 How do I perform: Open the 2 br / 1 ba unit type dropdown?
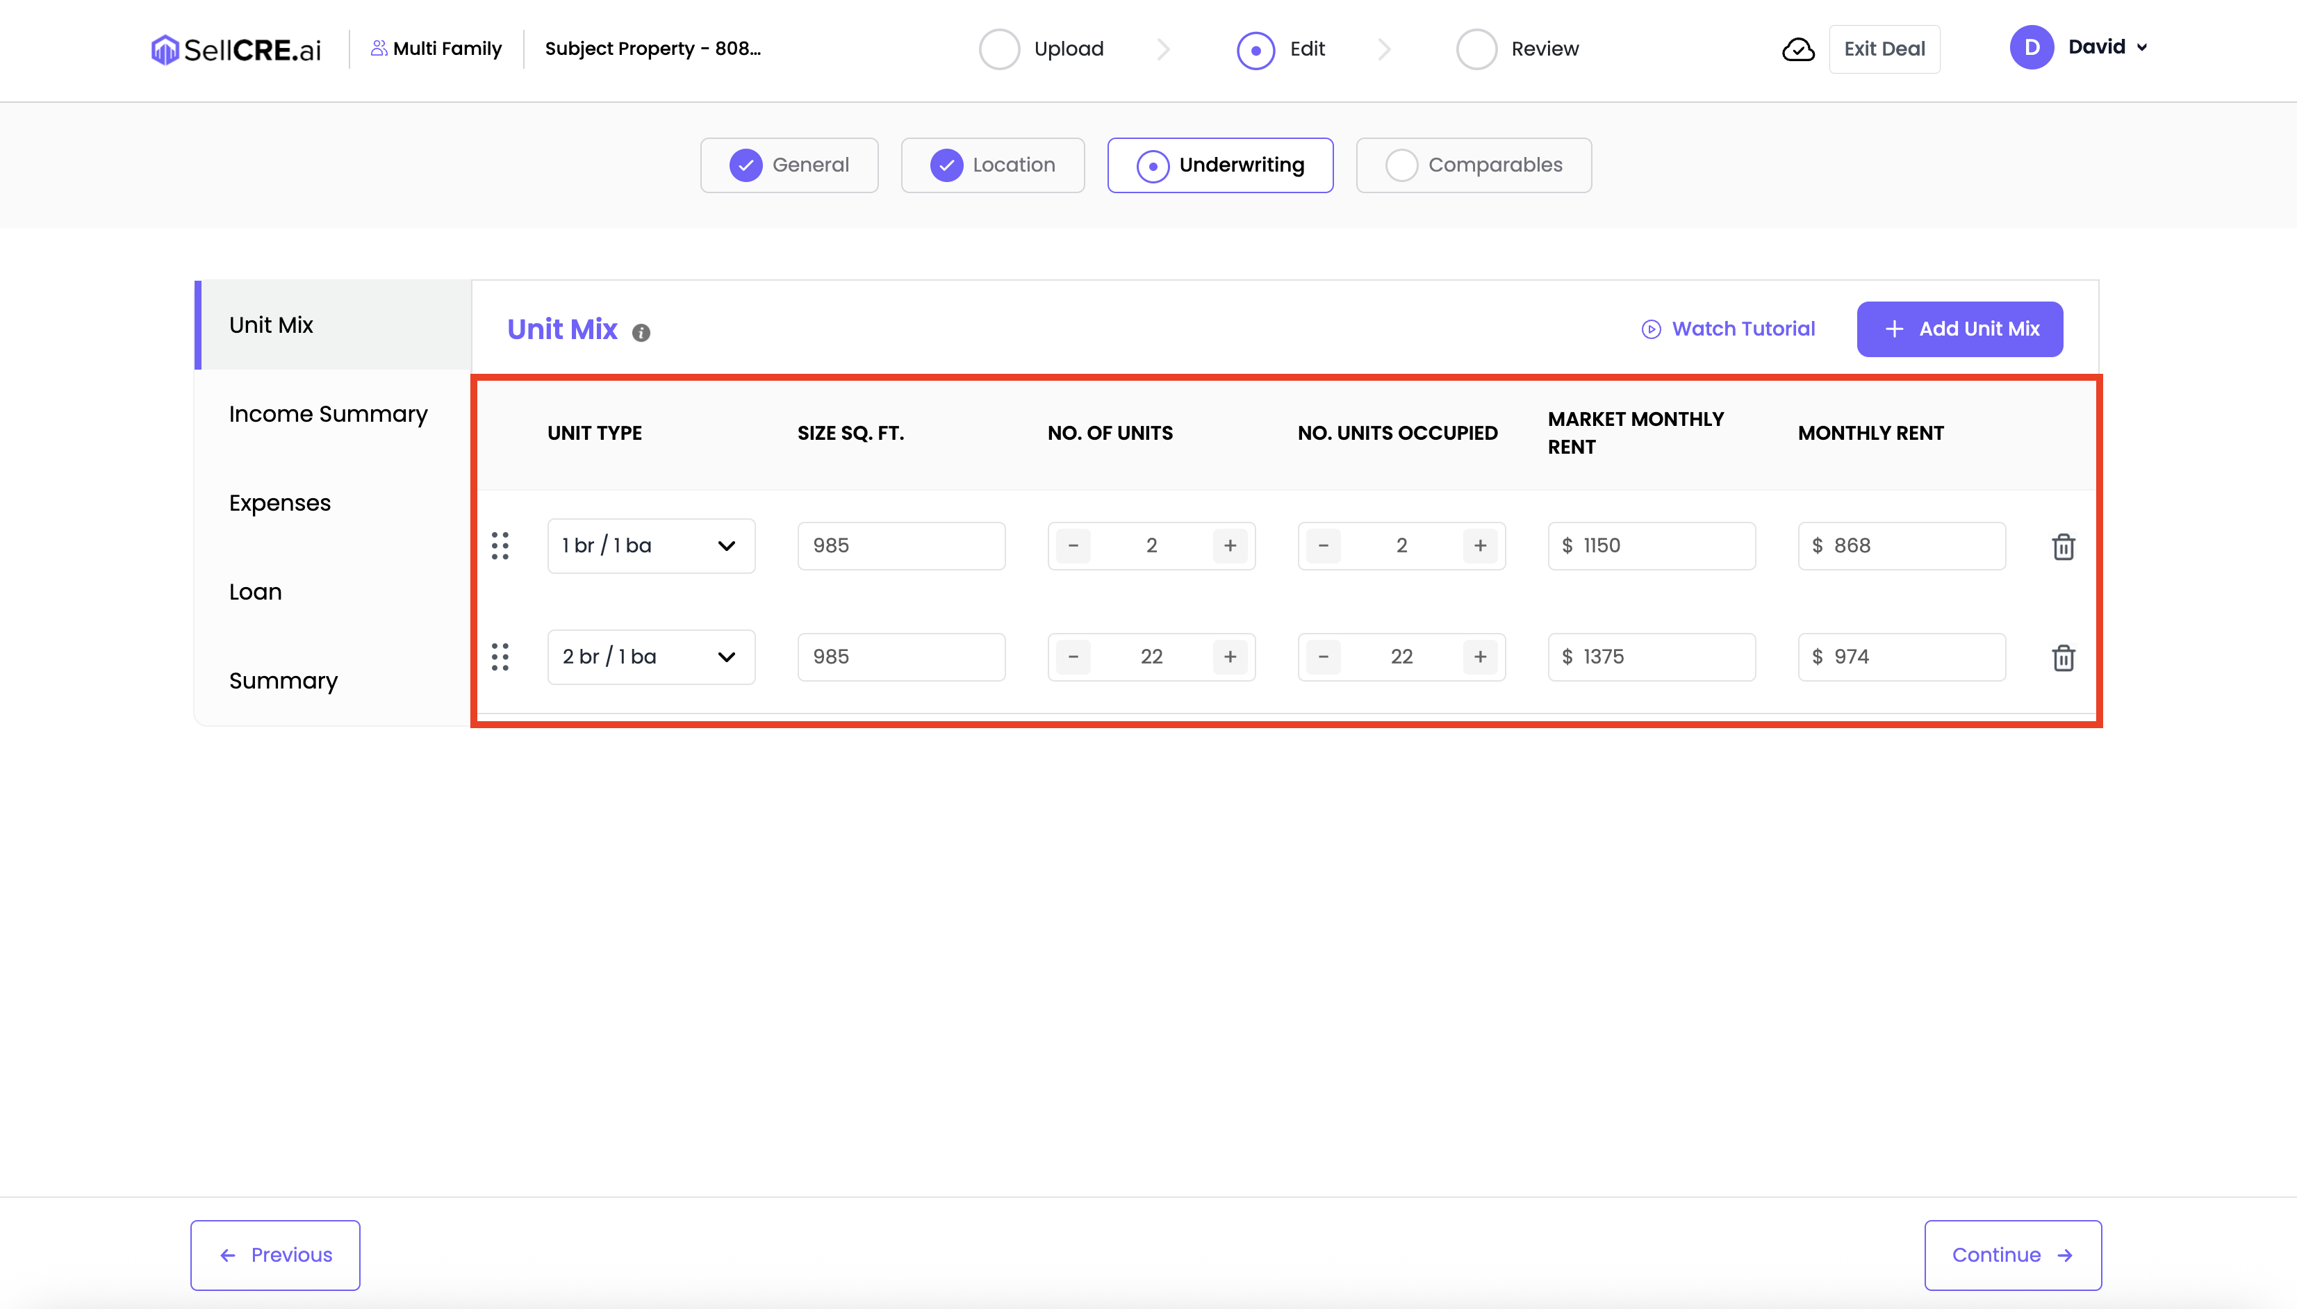(x=651, y=657)
